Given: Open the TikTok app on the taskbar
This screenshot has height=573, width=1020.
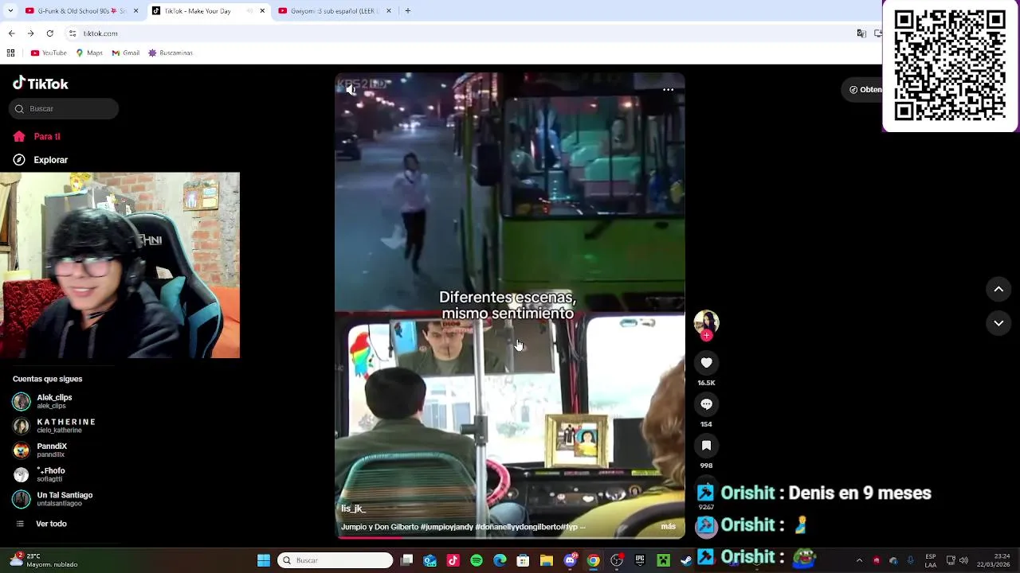Looking at the screenshot, I should point(453,561).
